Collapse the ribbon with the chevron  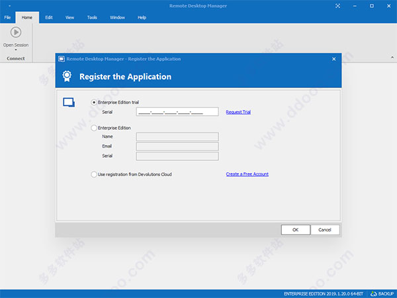point(392,57)
